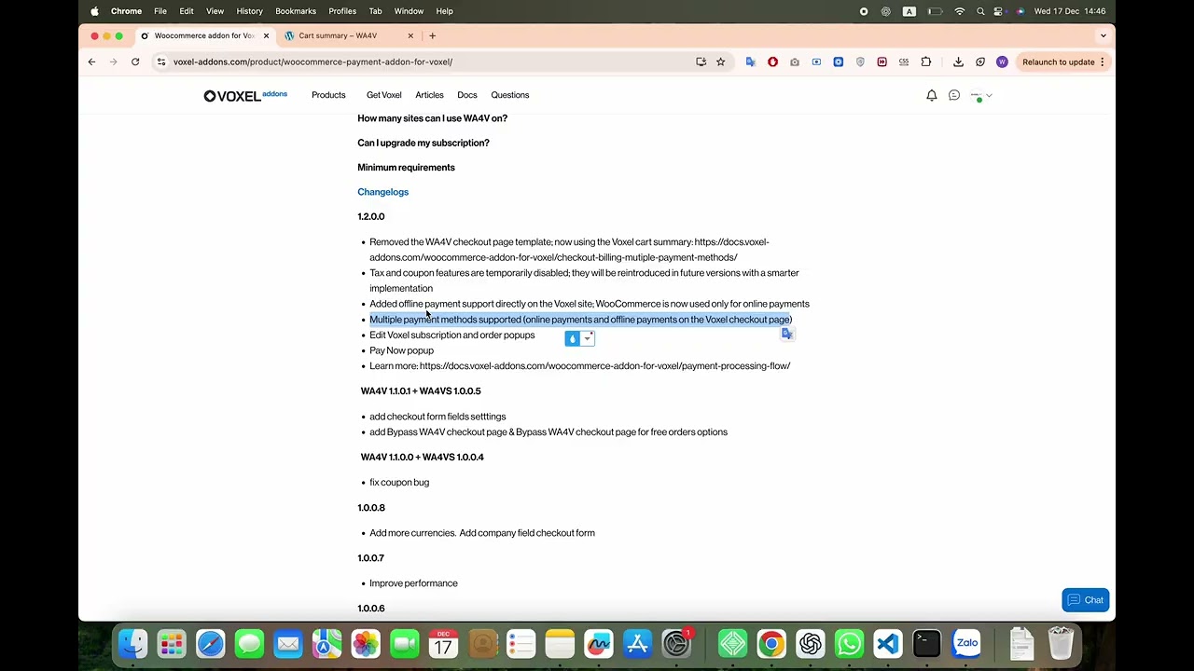The width and height of the screenshot is (1194, 671).
Task: Switch to the Cart summary – WA4V tab
Action: (347, 35)
